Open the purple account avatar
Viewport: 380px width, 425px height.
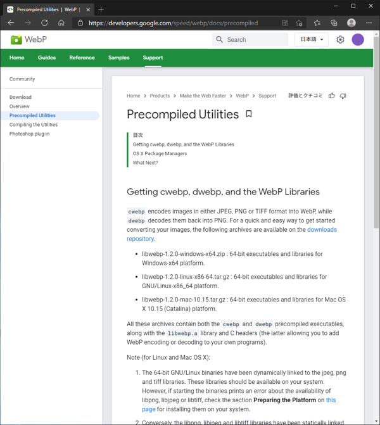coord(358,39)
